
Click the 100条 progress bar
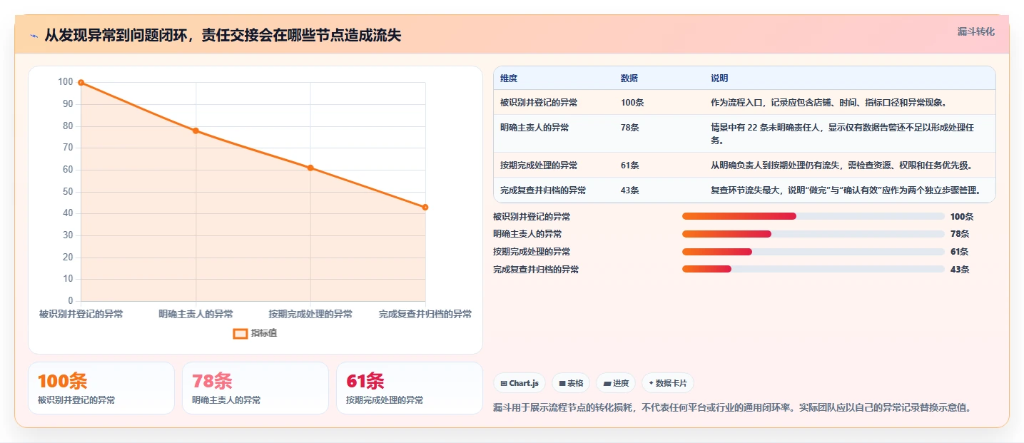tap(813, 216)
